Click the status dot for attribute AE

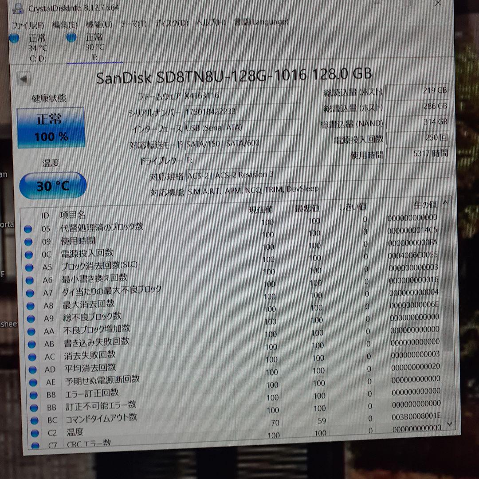tap(33, 383)
